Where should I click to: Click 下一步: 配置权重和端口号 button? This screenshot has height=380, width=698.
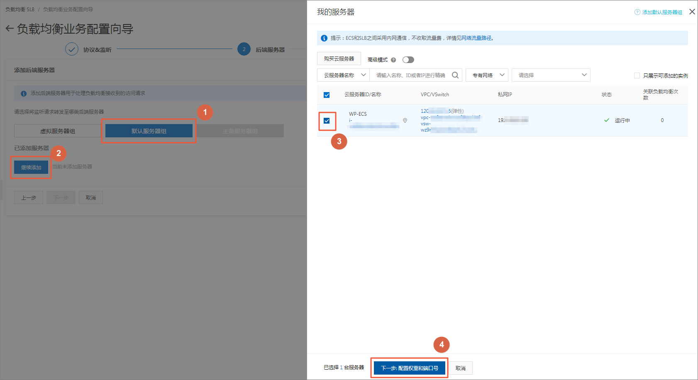[x=410, y=368]
